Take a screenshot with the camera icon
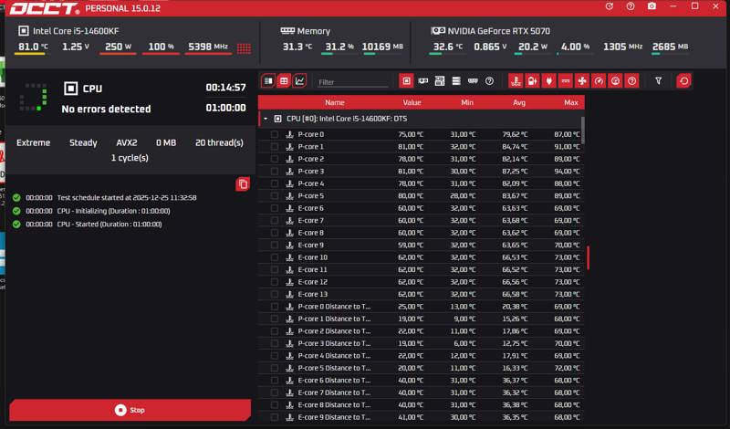The height and width of the screenshot is (429, 730). tap(652, 6)
